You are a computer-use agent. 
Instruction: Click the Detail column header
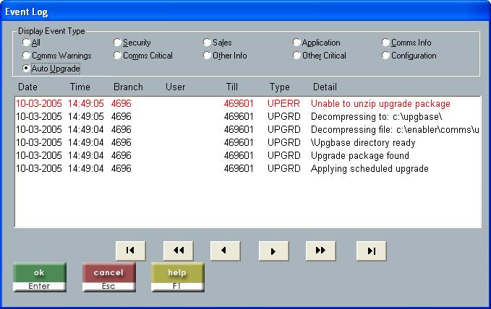[x=325, y=87]
